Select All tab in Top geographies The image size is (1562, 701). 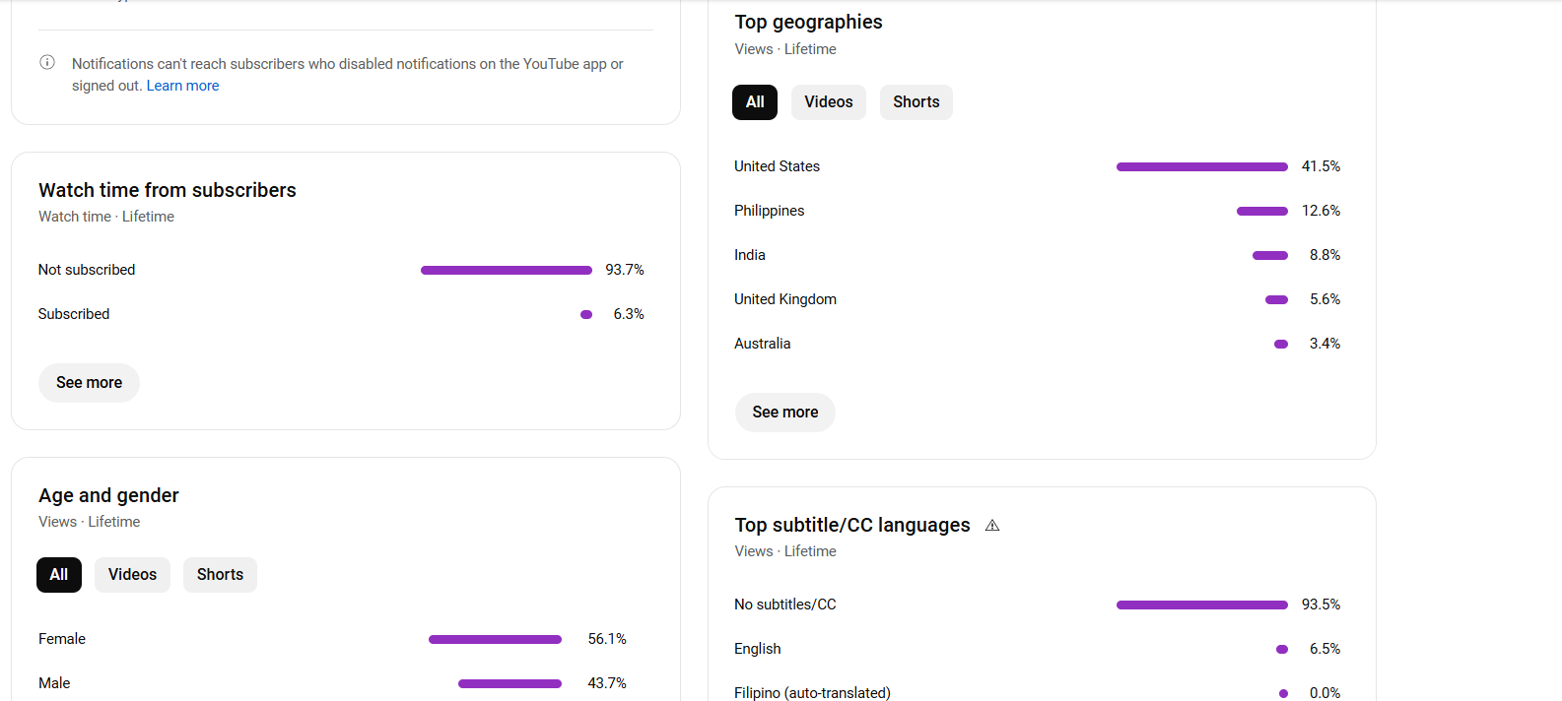click(755, 102)
